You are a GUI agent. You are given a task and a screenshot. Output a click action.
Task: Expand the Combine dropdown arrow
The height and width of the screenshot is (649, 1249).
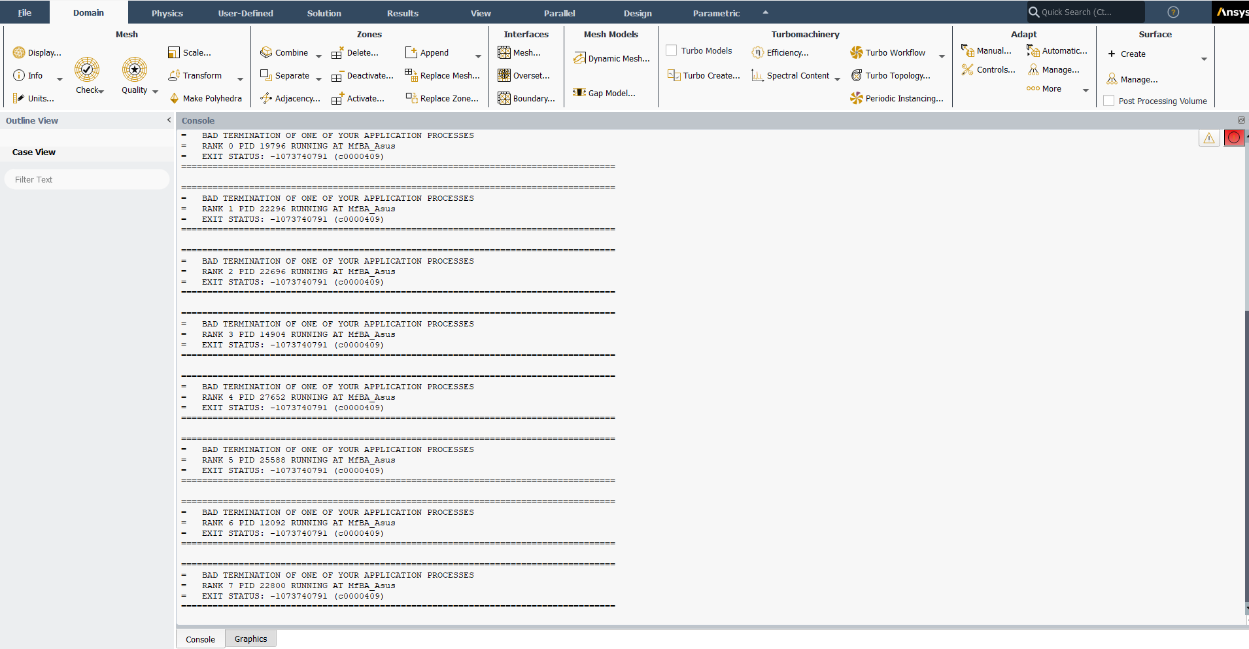click(x=318, y=56)
